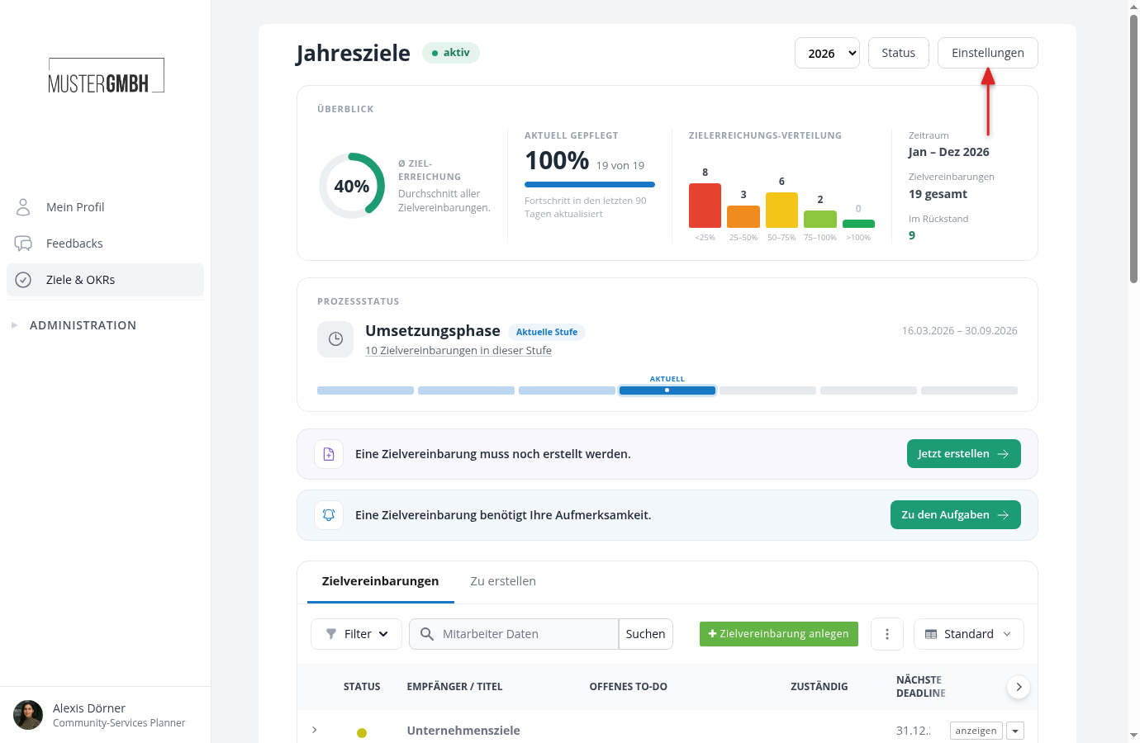Click the 19 gesamt Zielvereinbarungen value
The height and width of the screenshot is (743, 1140).
(x=938, y=194)
